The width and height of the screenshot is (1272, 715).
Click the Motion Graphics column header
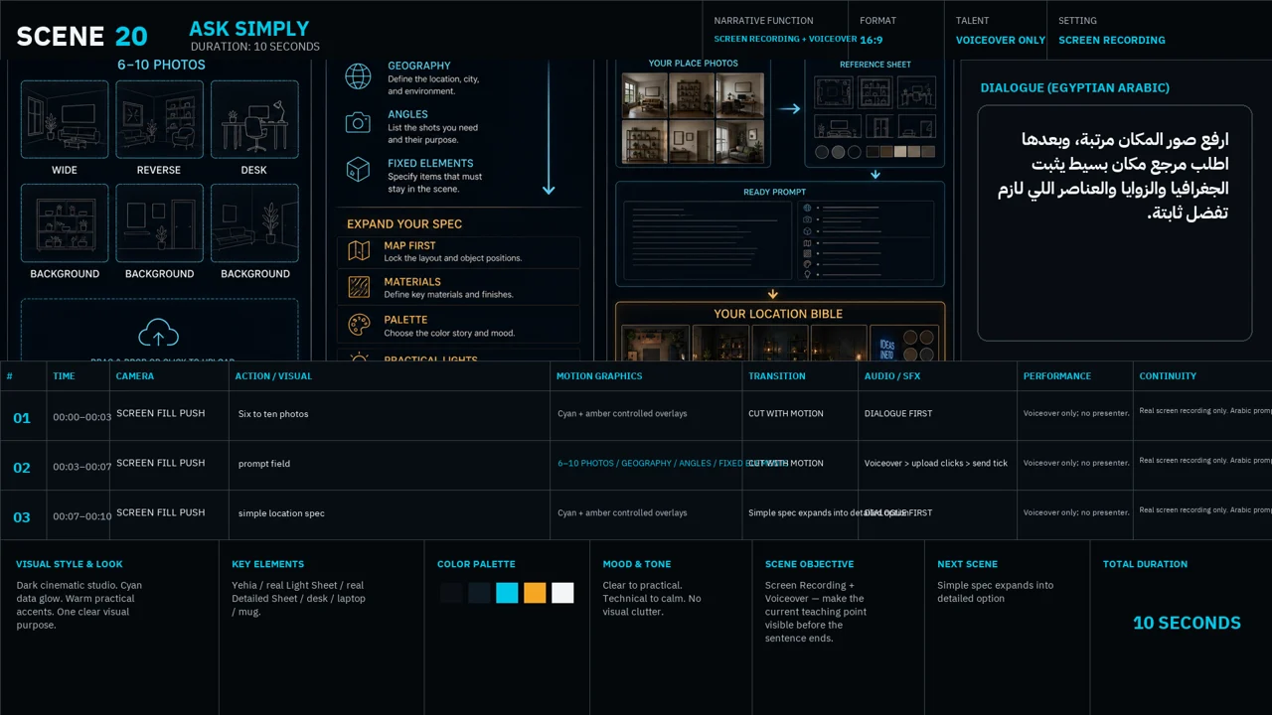point(599,376)
